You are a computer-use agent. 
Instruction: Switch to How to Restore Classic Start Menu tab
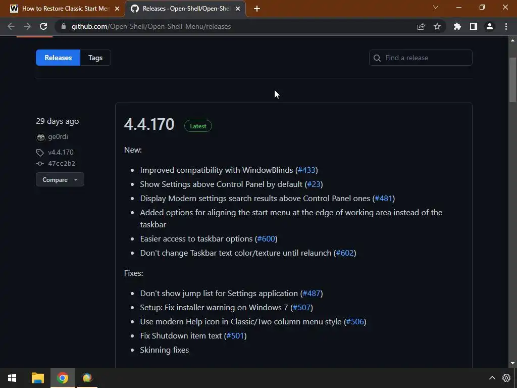[x=66, y=9]
